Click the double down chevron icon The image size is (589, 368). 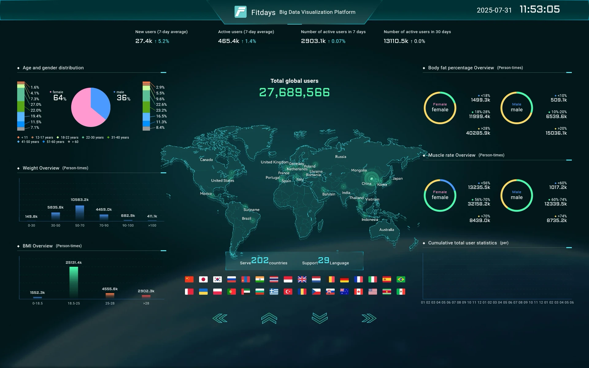[x=320, y=318]
